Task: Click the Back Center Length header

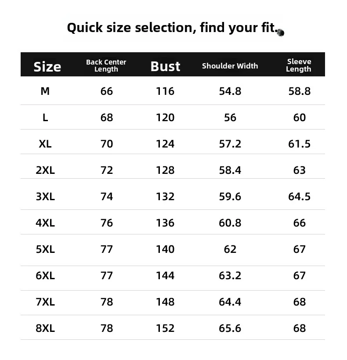Action: 106,65
